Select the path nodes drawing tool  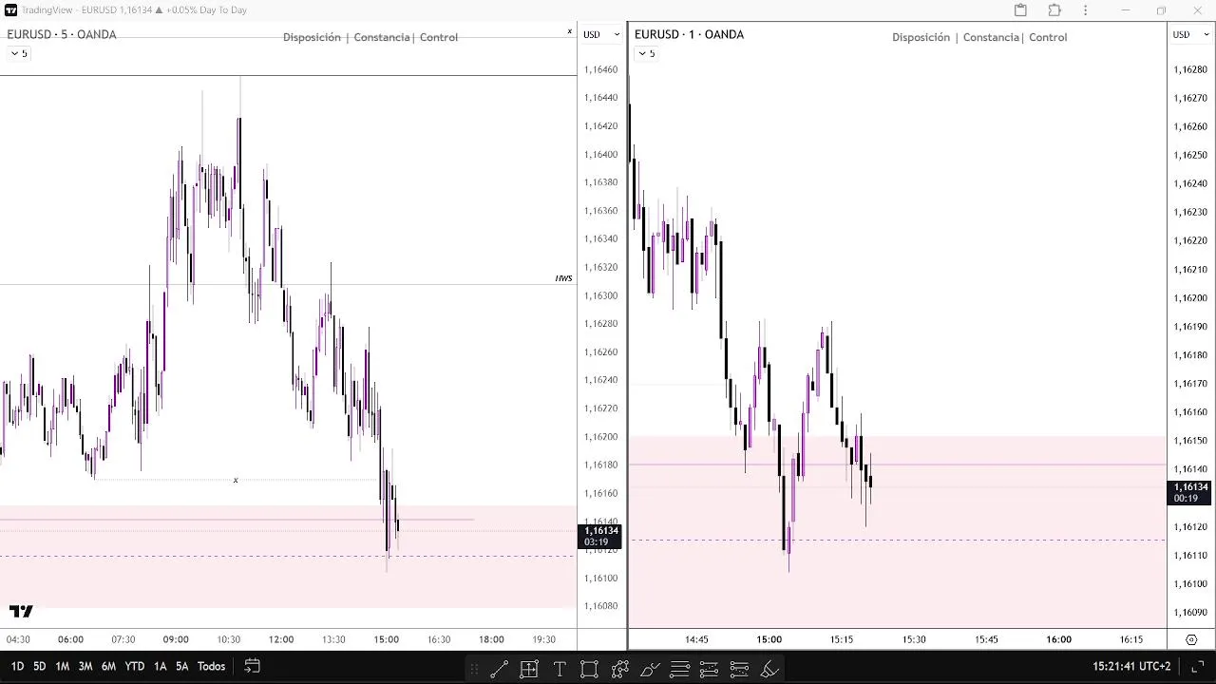pos(620,669)
